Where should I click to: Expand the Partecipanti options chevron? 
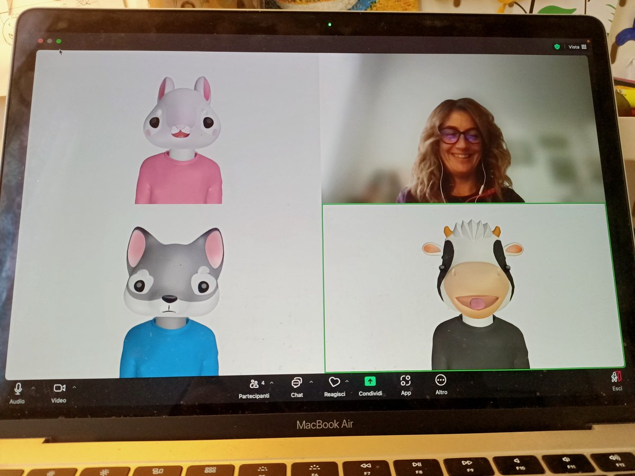[271, 382]
